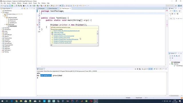Switch to Printer.java editor tab
The width and height of the screenshot is (183, 103).
coord(41,9)
